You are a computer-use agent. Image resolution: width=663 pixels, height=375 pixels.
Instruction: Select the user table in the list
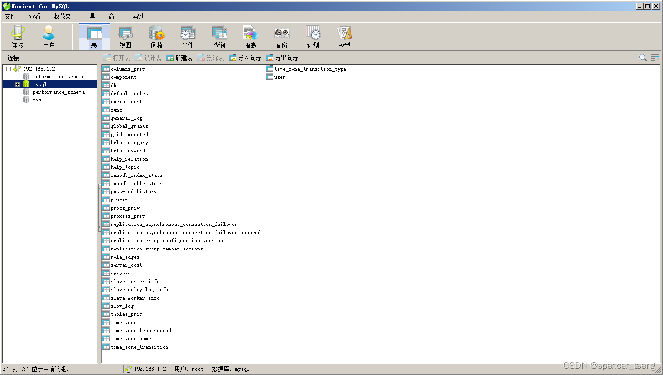pos(279,77)
